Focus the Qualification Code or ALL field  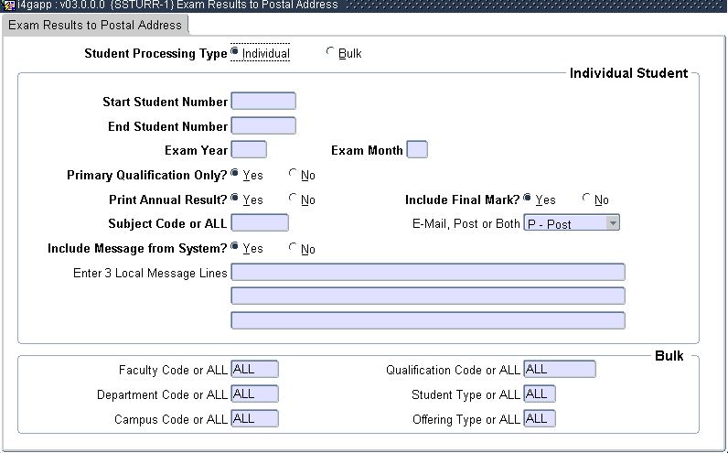(x=559, y=370)
